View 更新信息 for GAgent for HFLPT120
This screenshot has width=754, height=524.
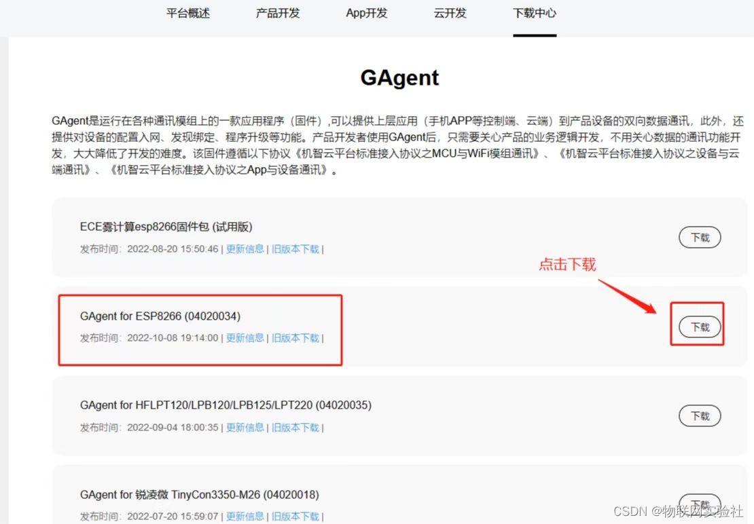[245, 428]
